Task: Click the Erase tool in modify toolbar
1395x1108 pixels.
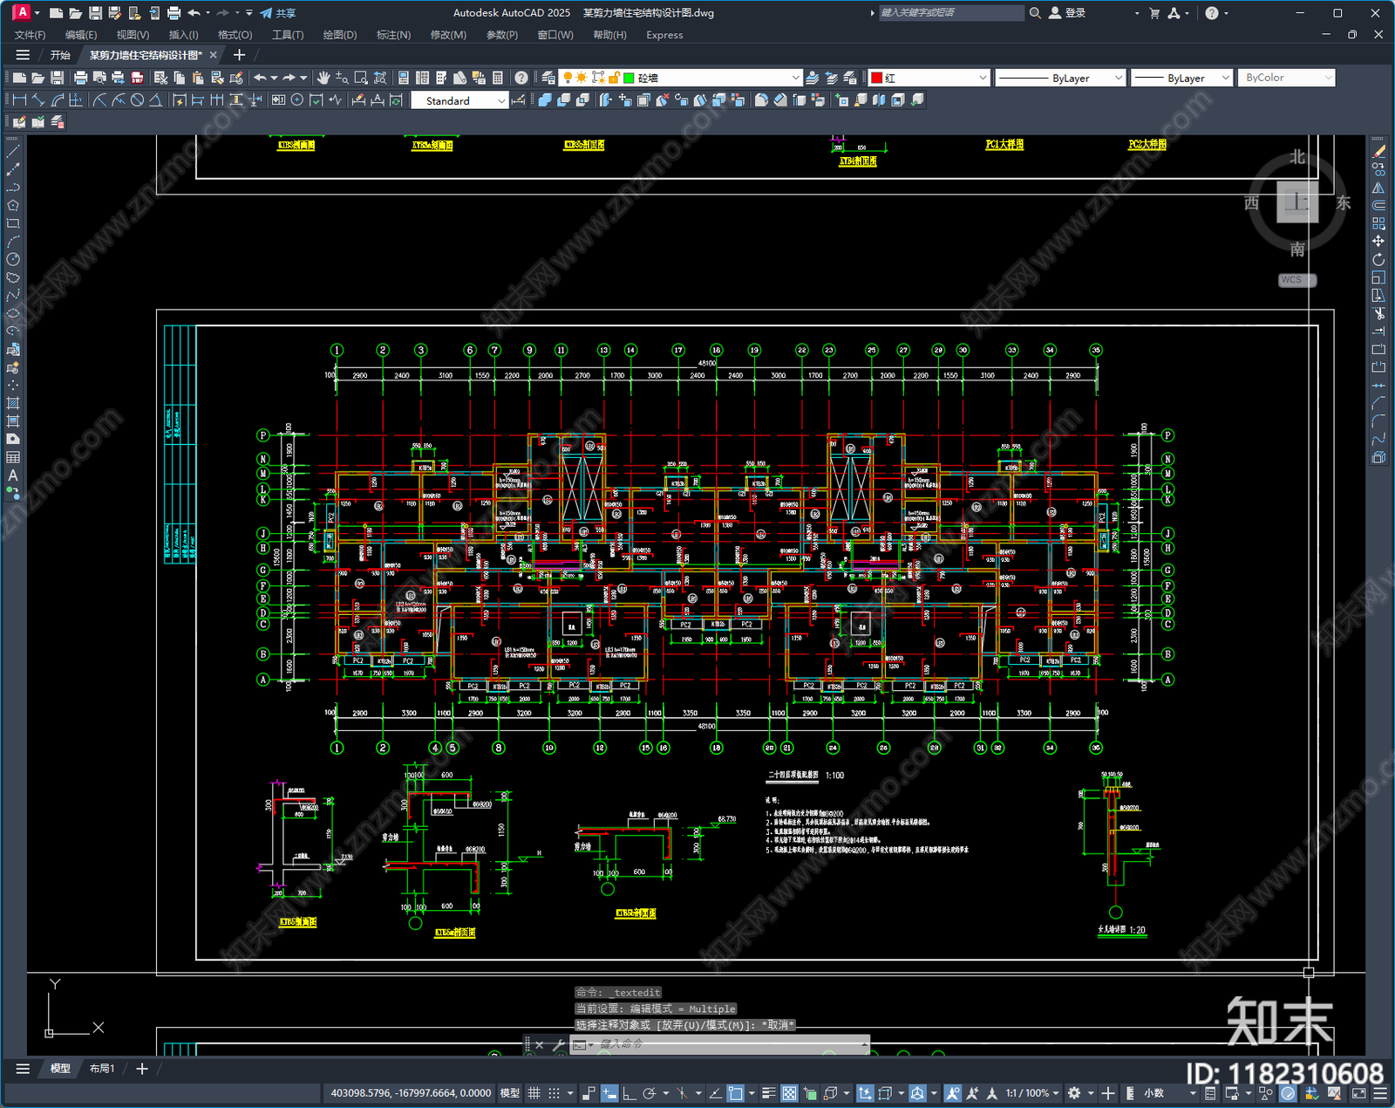Action: coord(1378,152)
